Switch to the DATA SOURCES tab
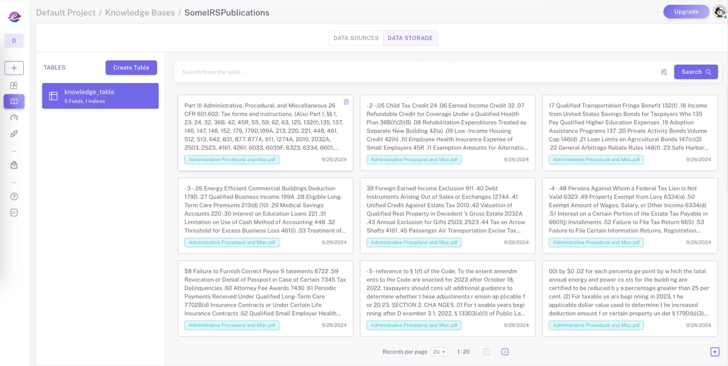 click(356, 38)
